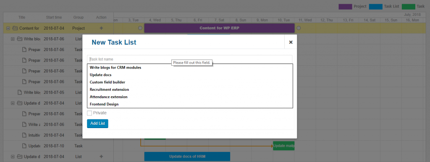The width and height of the screenshot is (430, 162).
Task: Choose 'Attendance extension' suggestion
Action: [109, 97]
